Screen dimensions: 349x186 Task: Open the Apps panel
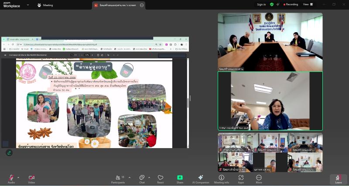pyautogui.click(x=241, y=179)
